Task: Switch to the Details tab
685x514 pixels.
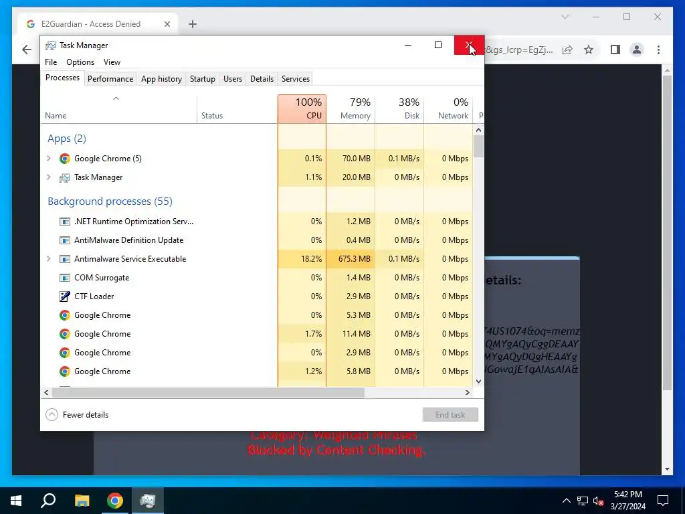Action: coord(262,79)
